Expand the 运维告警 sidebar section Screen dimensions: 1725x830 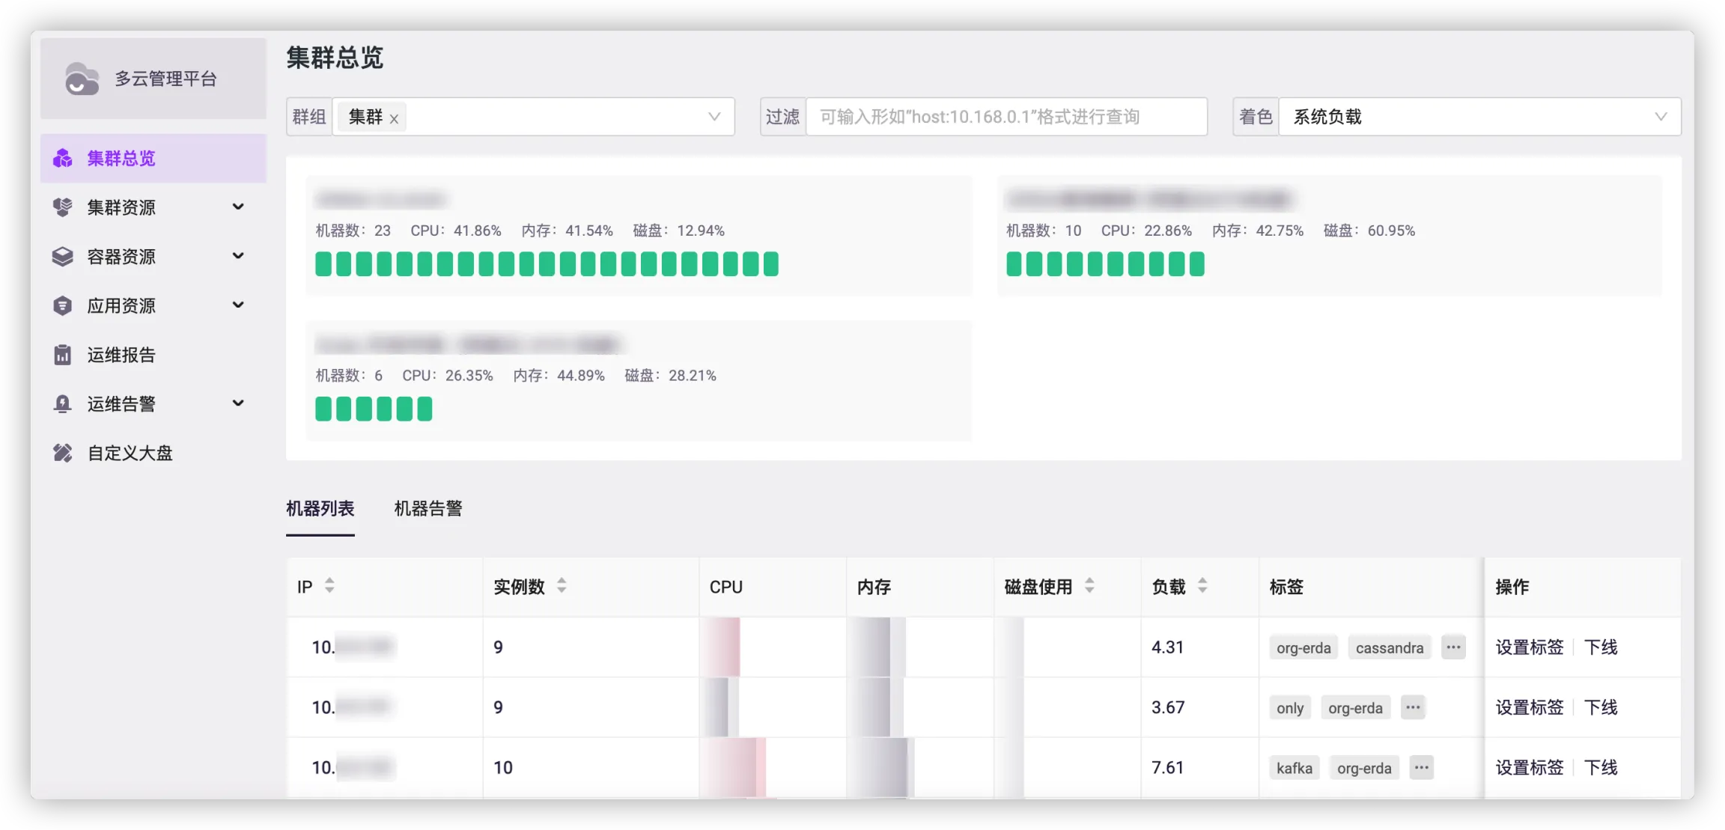pyautogui.click(x=238, y=403)
